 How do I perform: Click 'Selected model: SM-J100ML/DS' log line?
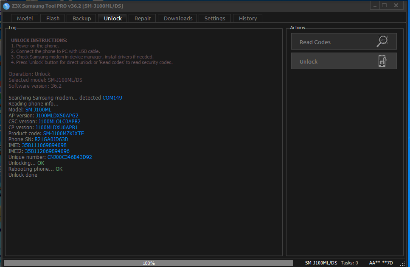coord(45,80)
